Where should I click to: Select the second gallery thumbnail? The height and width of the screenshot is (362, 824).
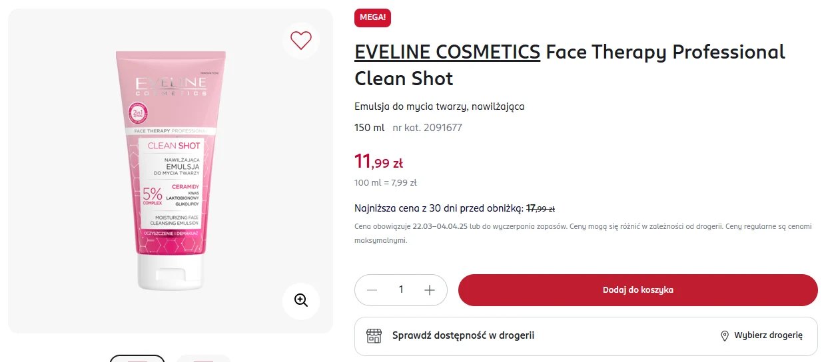[204, 359]
